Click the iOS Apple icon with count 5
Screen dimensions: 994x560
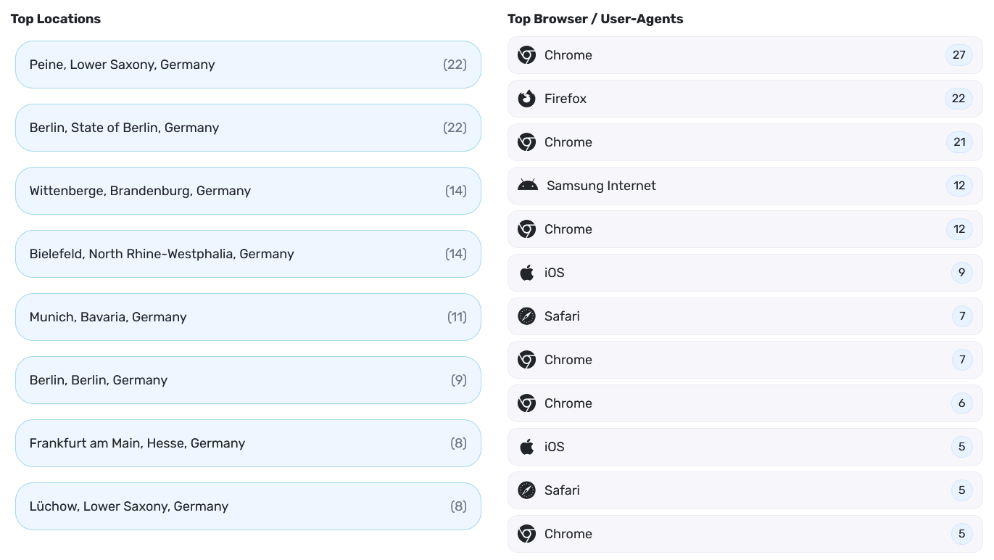click(526, 447)
